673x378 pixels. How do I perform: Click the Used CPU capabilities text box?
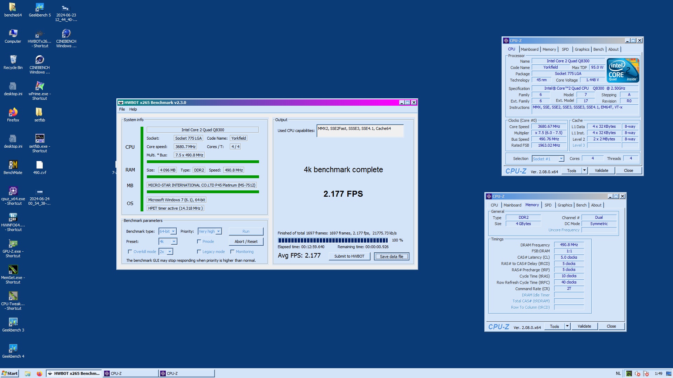(360, 131)
